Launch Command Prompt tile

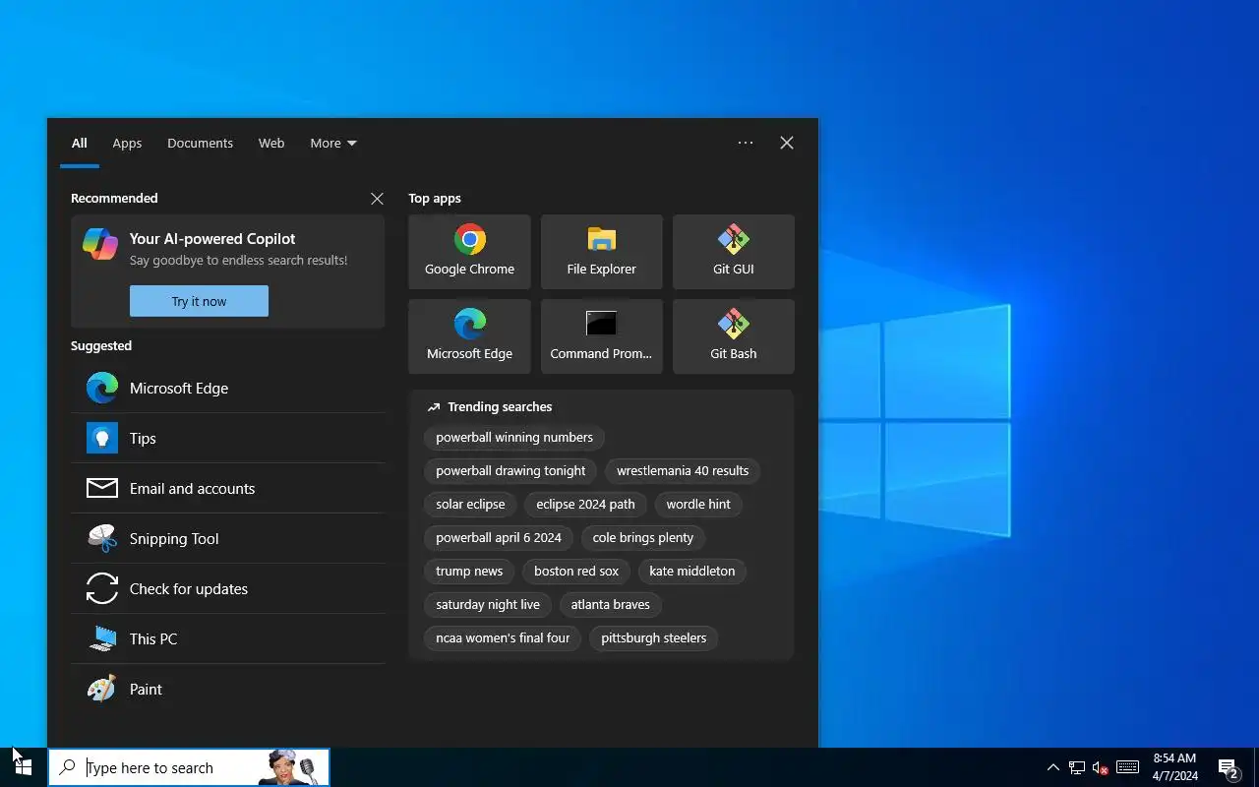click(x=601, y=336)
